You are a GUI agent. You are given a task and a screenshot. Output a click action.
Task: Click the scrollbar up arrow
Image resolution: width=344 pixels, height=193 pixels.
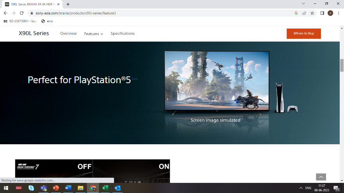pyautogui.click(x=342, y=28)
